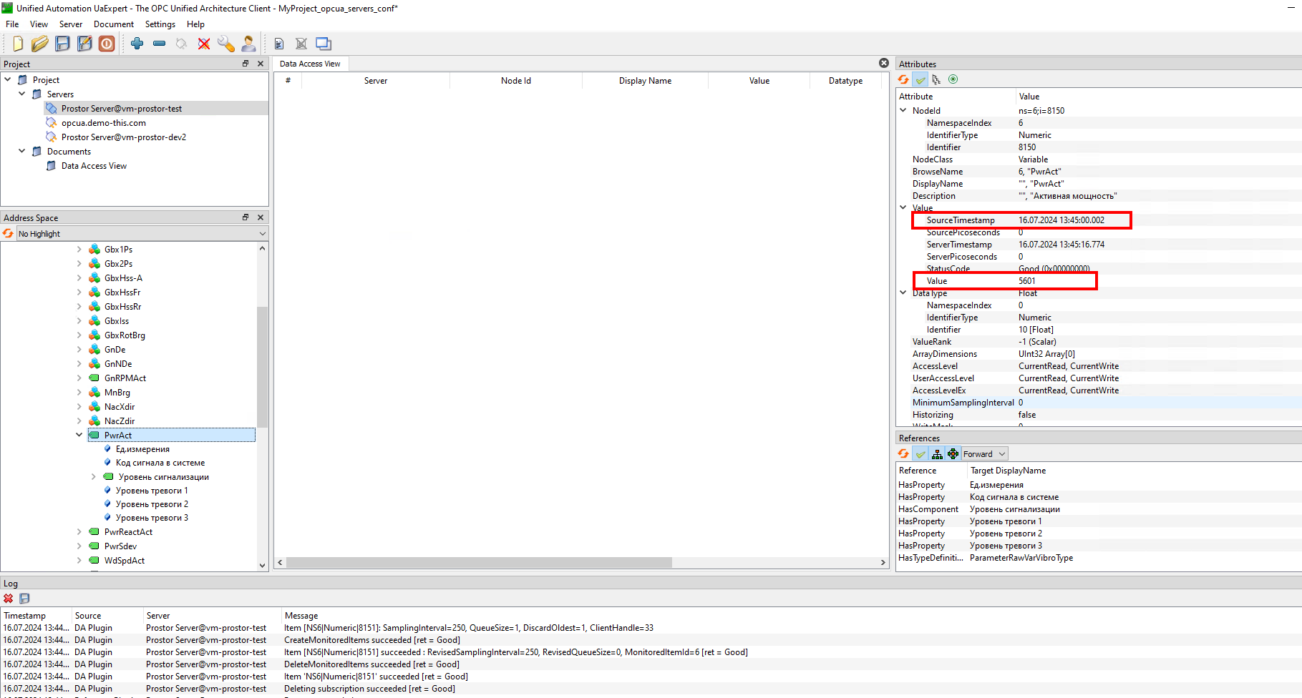The width and height of the screenshot is (1302, 698).
Task: Collapse the PwrAct tree node
Action: pos(79,435)
